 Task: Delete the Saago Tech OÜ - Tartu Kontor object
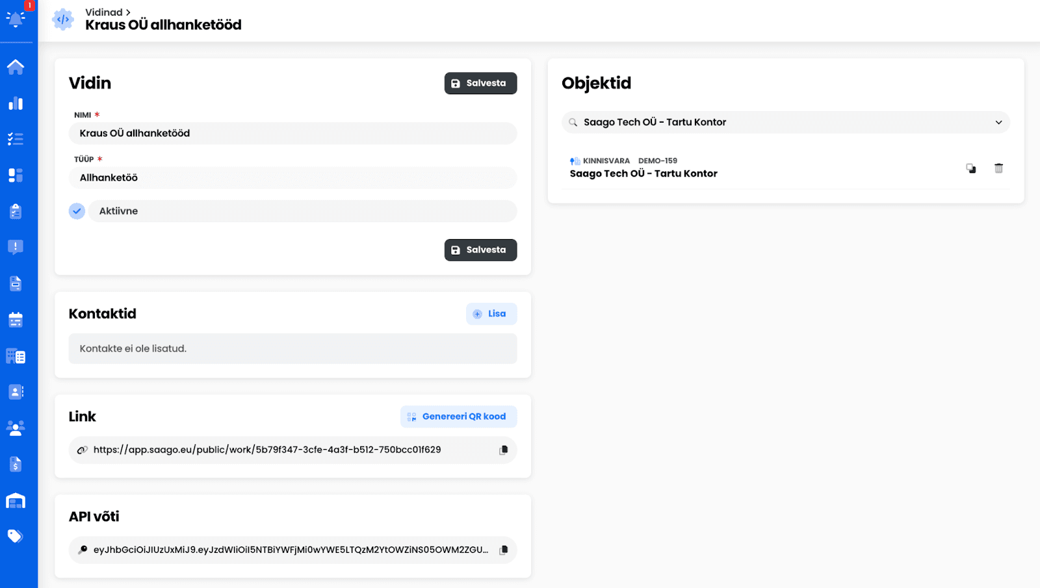tap(999, 168)
